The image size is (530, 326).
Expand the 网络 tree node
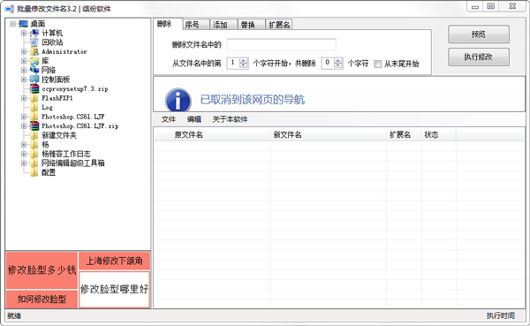point(24,70)
